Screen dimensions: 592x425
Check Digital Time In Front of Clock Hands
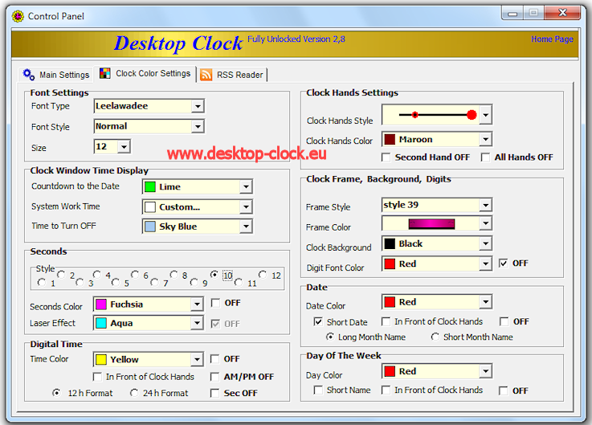point(97,377)
